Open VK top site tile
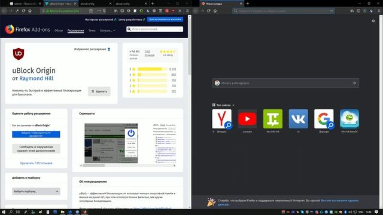Screen dimensions: 383x215 coord(298,119)
